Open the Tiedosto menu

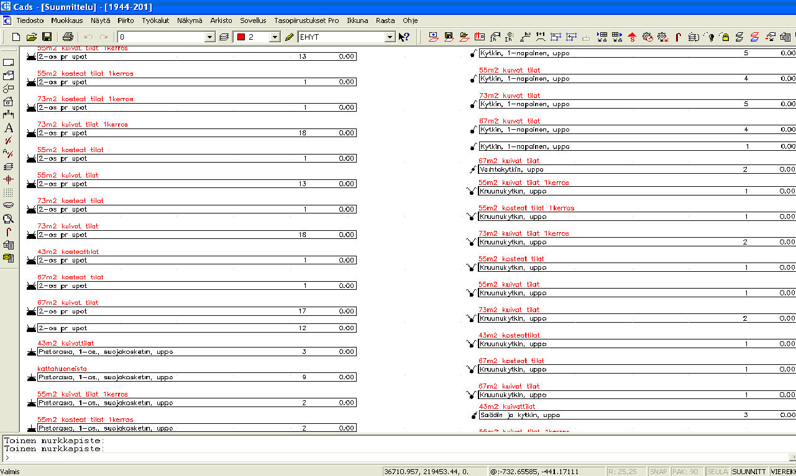click(30, 20)
